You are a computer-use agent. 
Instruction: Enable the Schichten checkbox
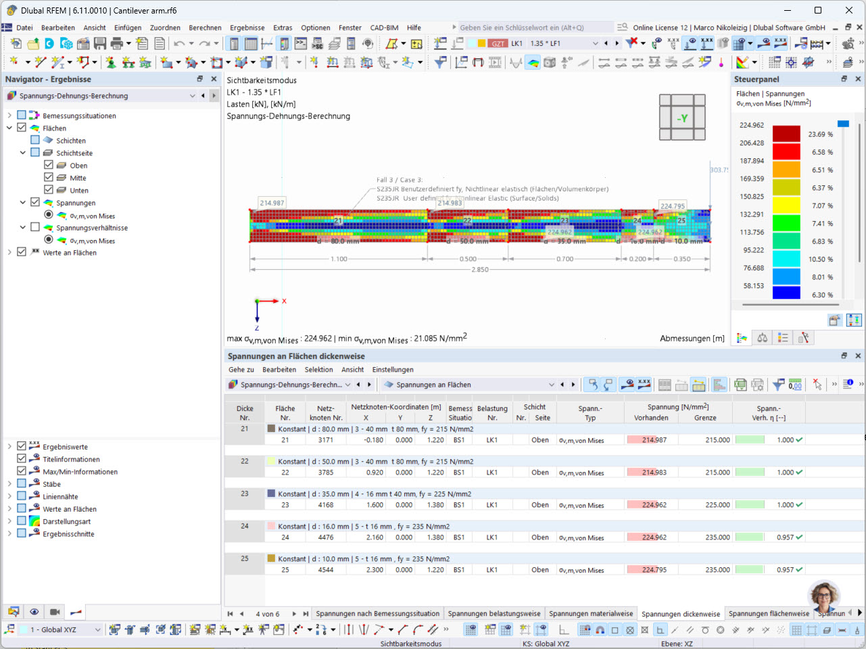click(x=35, y=140)
